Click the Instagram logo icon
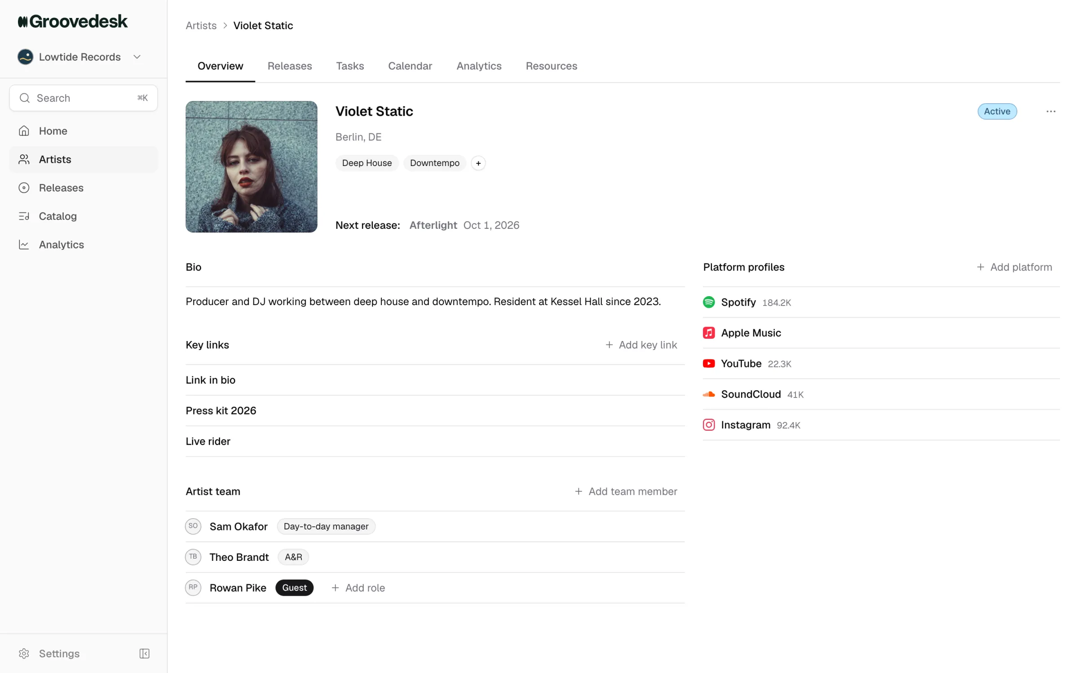The height and width of the screenshot is (673, 1078). pos(709,425)
